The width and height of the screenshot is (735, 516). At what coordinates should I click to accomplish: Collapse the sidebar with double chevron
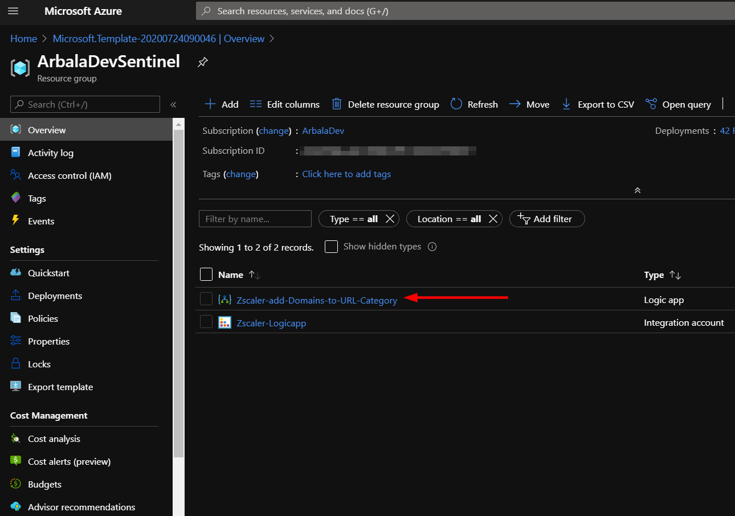click(173, 104)
